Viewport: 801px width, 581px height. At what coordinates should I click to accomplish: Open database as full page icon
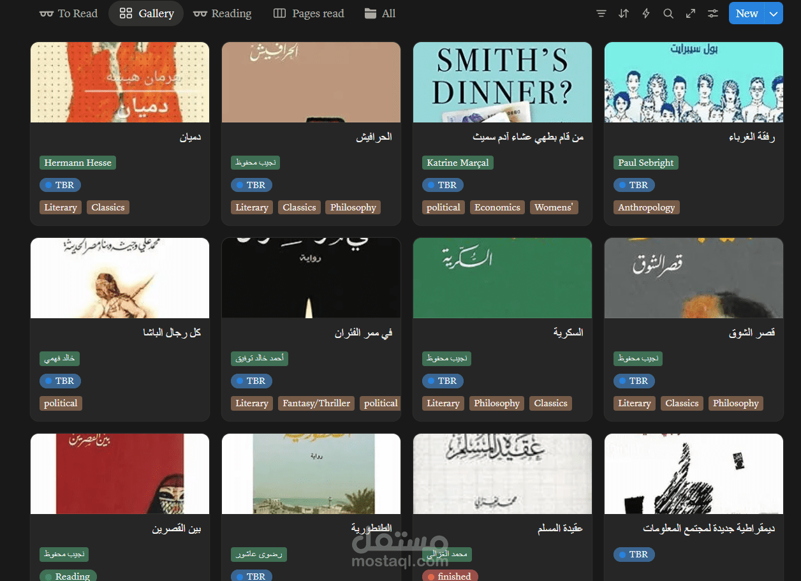(691, 13)
